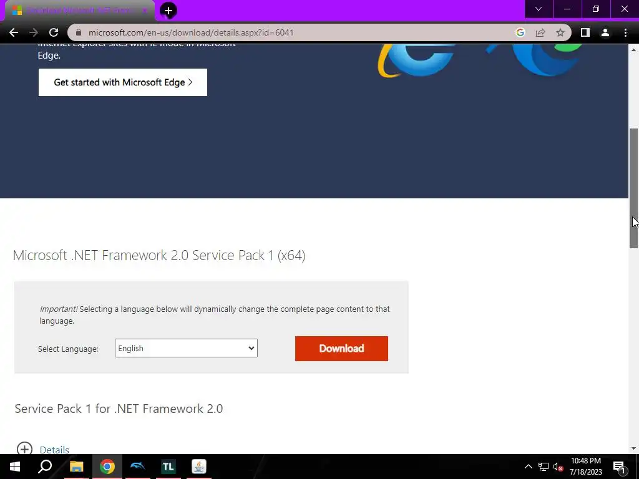Select the Download Microsoft .NET tab
Image resolution: width=639 pixels, height=479 pixels.
click(x=79, y=11)
